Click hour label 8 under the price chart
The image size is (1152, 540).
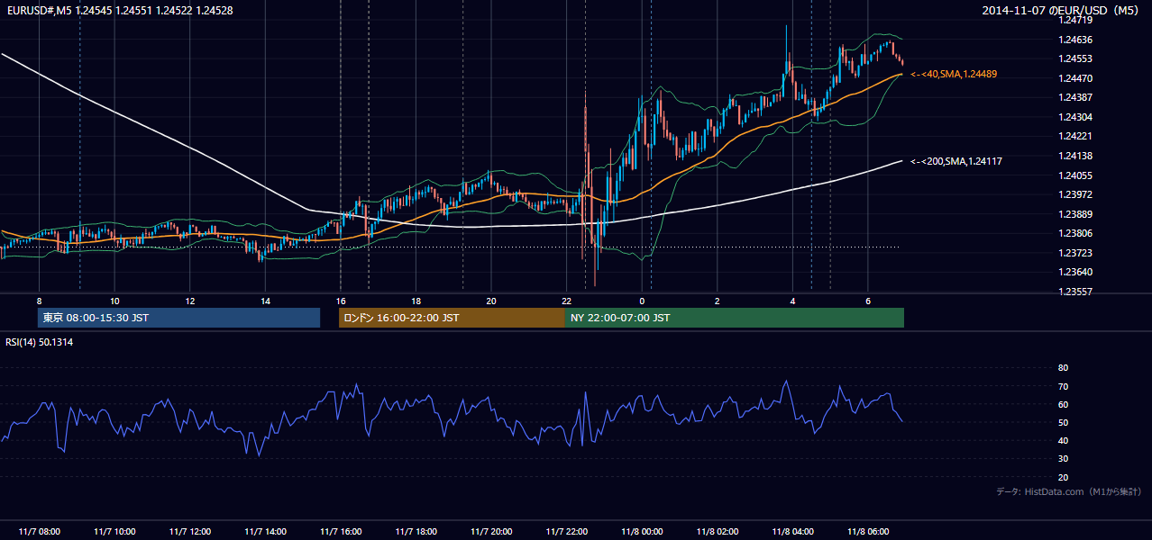(x=40, y=301)
